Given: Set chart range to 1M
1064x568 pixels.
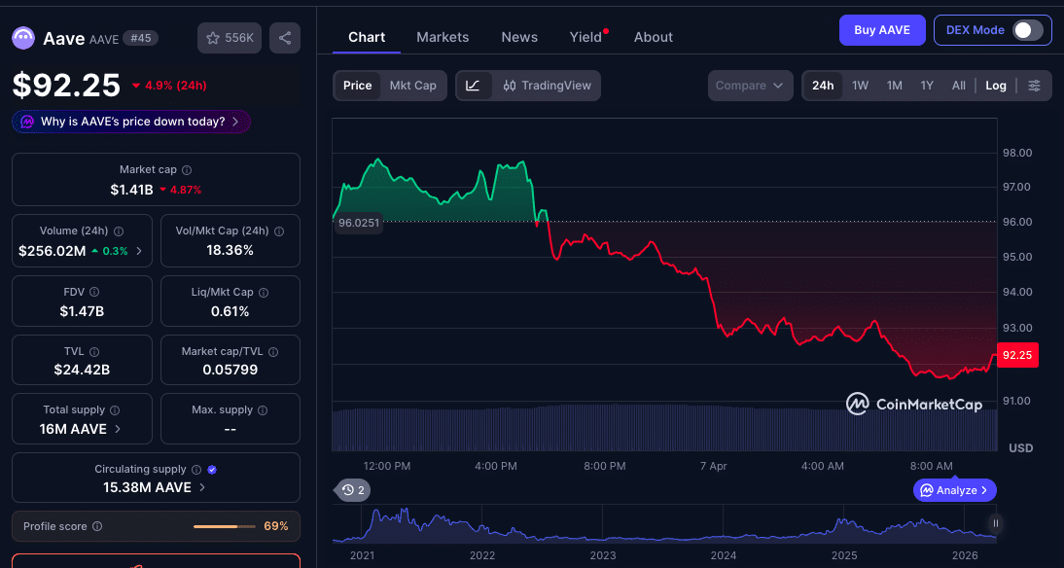Looking at the screenshot, I should (895, 86).
